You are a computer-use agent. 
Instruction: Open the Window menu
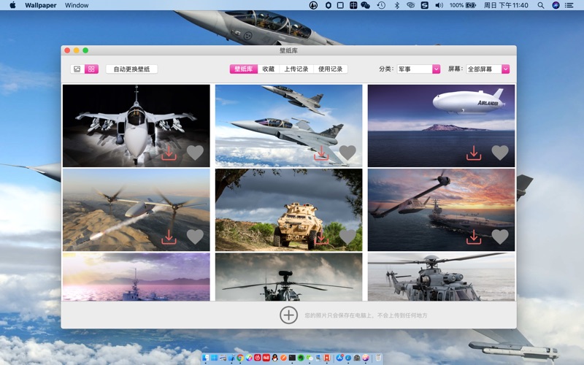(x=77, y=5)
